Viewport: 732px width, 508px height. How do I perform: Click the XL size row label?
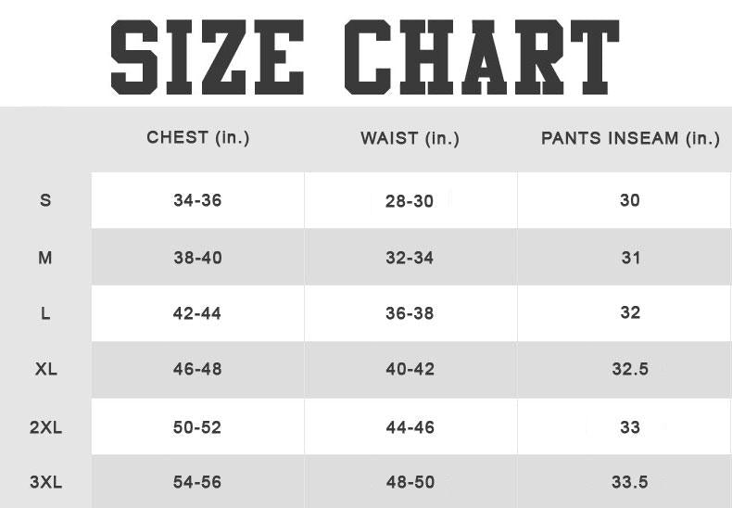[x=45, y=369]
